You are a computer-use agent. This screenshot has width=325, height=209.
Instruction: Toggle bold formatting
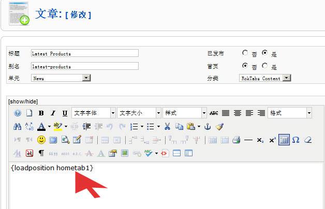pyautogui.click(x=41, y=113)
